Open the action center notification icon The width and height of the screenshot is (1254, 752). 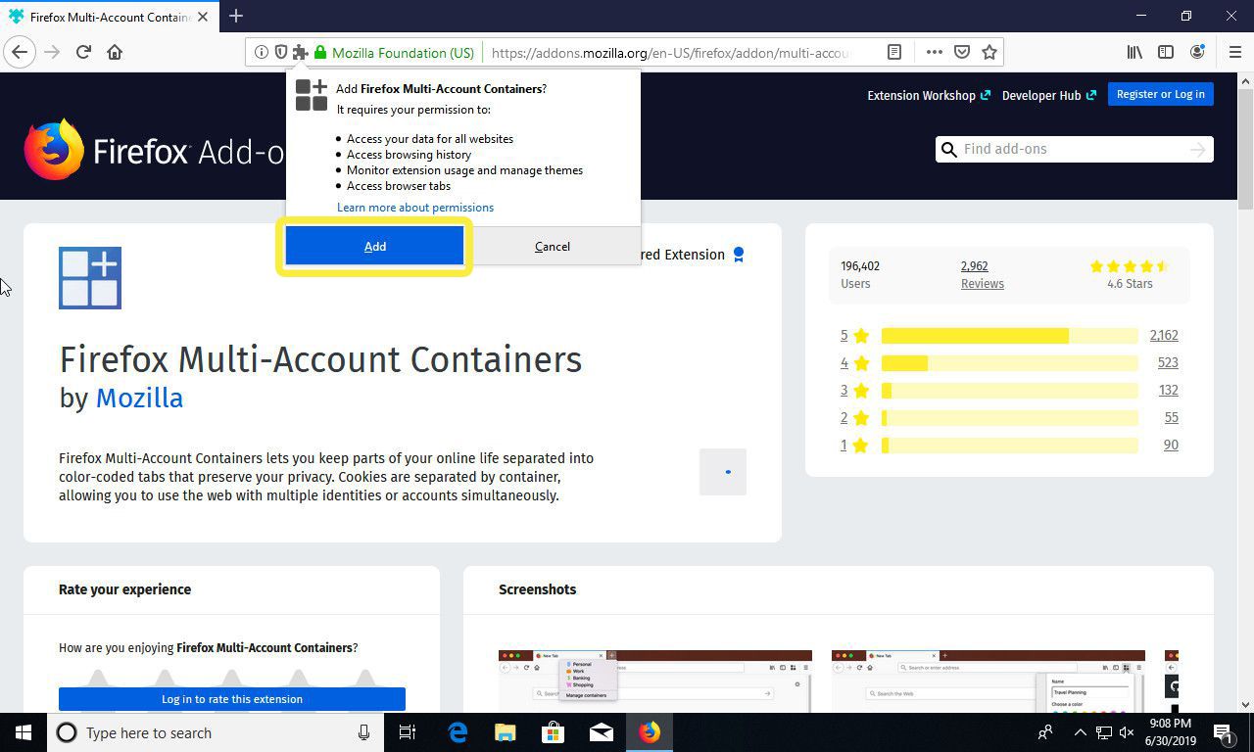coord(1223,732)
